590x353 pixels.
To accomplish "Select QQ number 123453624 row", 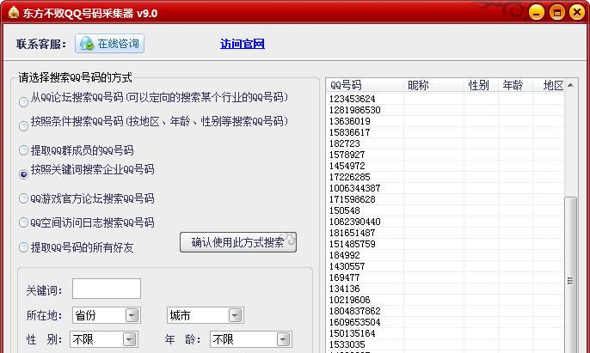I will click(x=446, y=99).
